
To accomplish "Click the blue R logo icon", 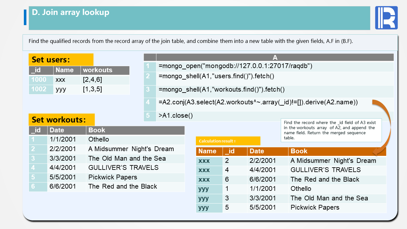I will [x=386, y=18].
